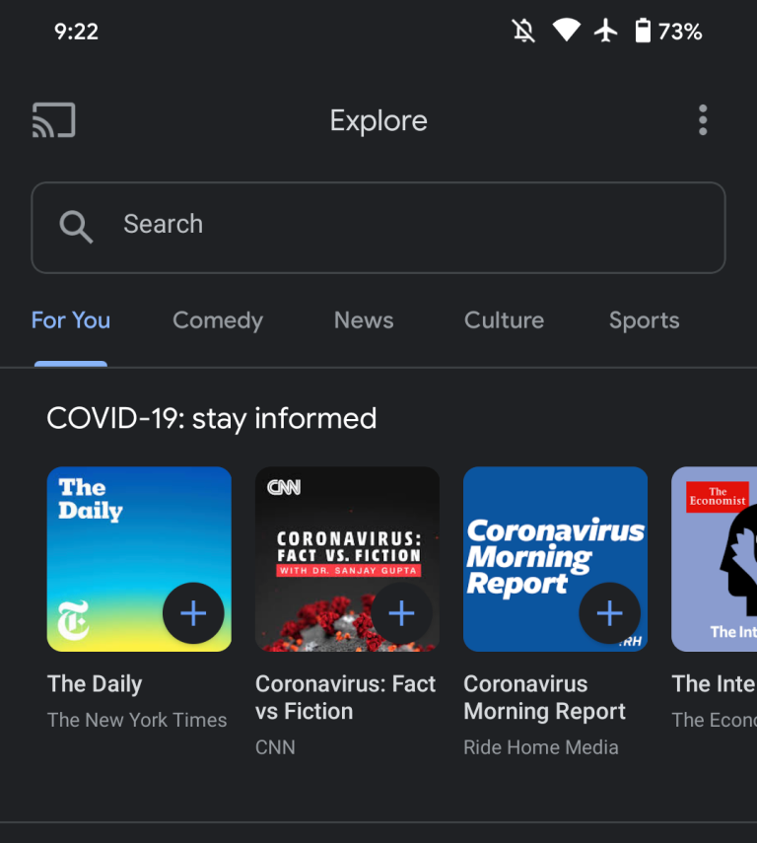
Task: Subscribe to The Daily with plus button
Action: tap(193, 613)
